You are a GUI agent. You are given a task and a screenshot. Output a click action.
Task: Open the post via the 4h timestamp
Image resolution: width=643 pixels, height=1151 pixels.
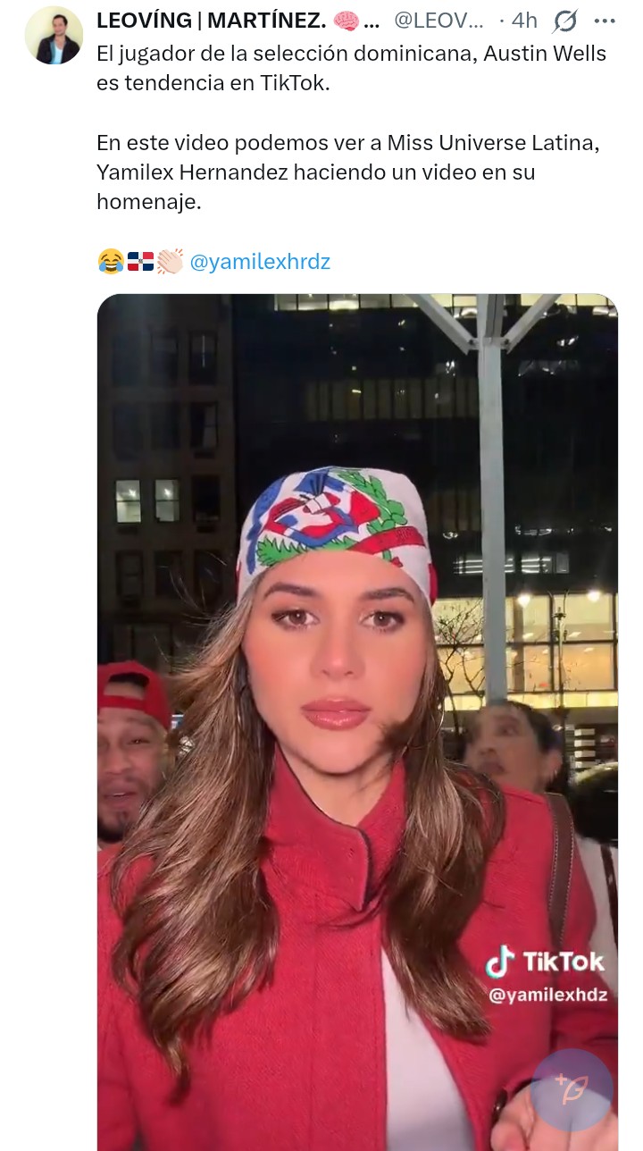pyautogui.click(x=524, y=20)
